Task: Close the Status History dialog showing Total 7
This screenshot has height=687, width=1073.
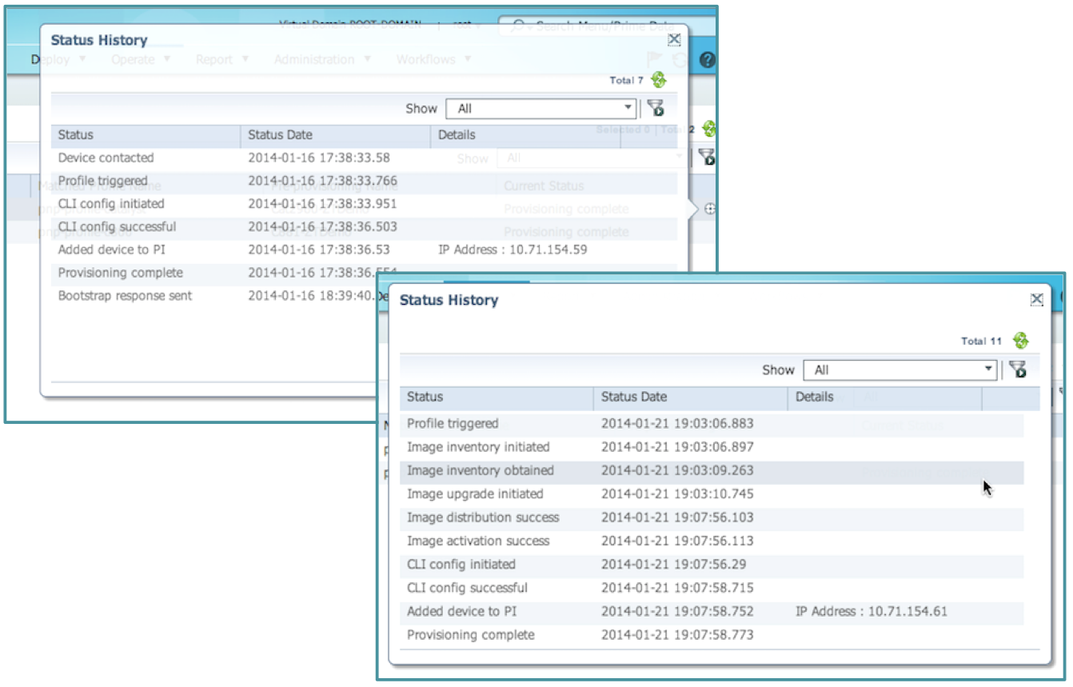Action: tap(674, 39)
